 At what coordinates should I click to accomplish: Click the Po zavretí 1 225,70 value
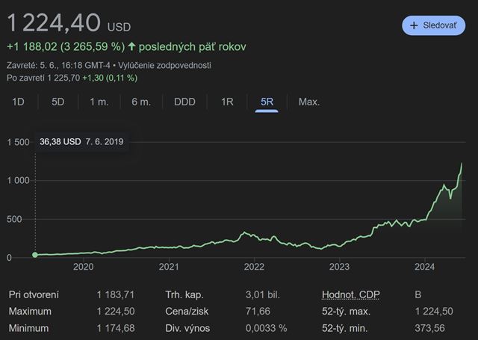coord(43,78)
